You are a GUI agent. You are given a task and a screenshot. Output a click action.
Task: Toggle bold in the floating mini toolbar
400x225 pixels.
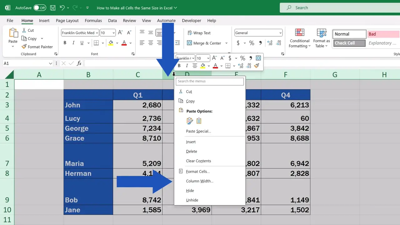179,66
